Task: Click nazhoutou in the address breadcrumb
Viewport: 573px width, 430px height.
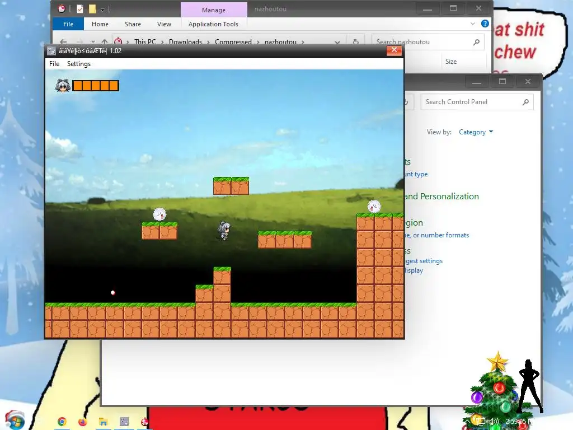Action: coord(280,41)
